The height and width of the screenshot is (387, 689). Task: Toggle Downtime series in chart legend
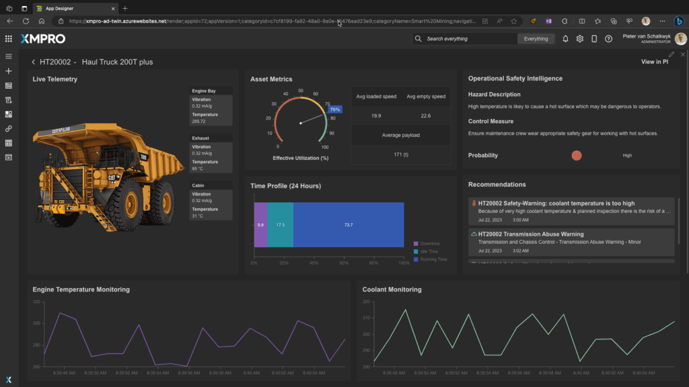coord(429,243)
